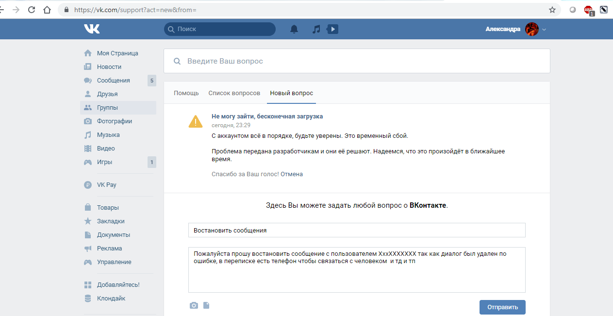Open the Список вопросов tab
The image size is (613, 316).
click(234, 93)
